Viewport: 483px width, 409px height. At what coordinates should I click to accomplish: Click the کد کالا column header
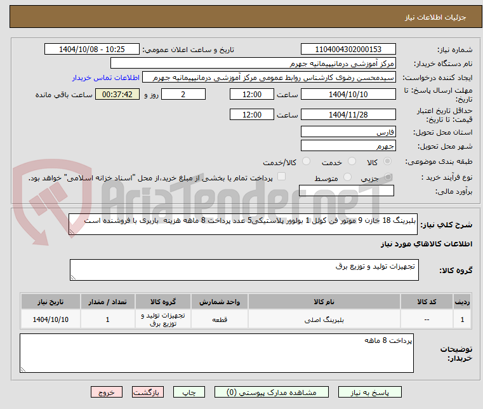[x=427, y=302]
